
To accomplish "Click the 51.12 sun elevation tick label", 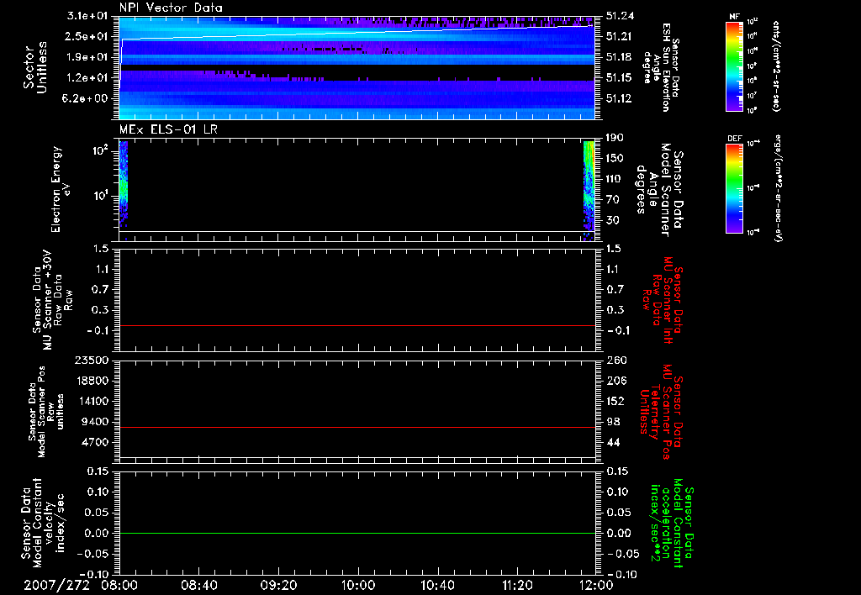I will click(x=620, y=98).
